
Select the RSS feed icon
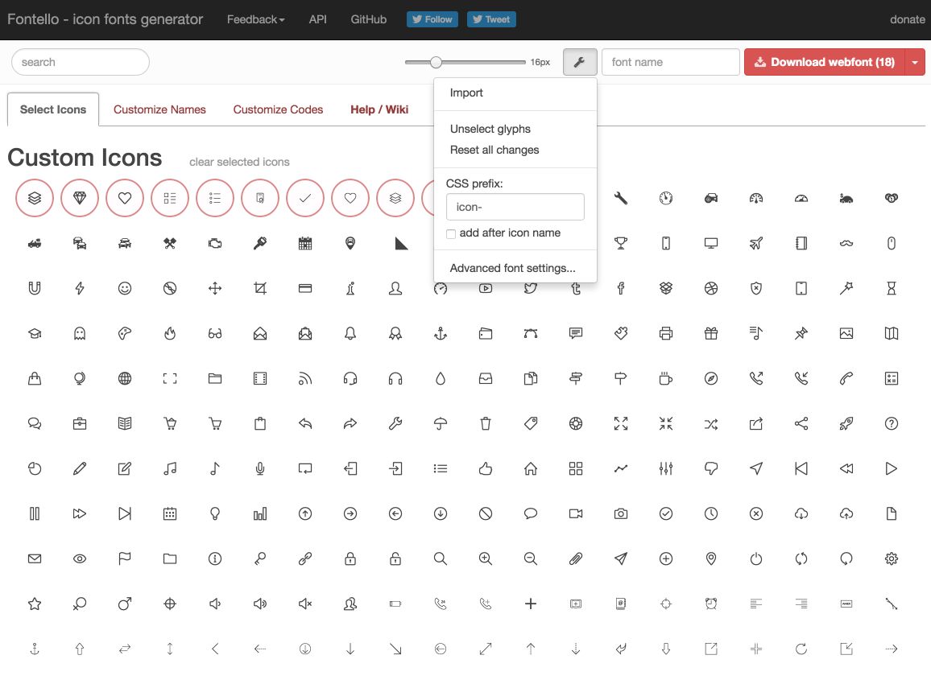(305, 378)
